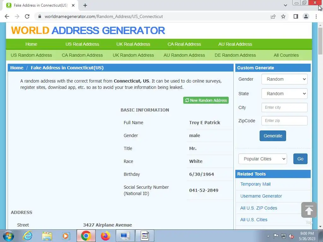Open the muted volume tray icon
This screenshot has height=242, width=323.
click(x=291, y=236)
